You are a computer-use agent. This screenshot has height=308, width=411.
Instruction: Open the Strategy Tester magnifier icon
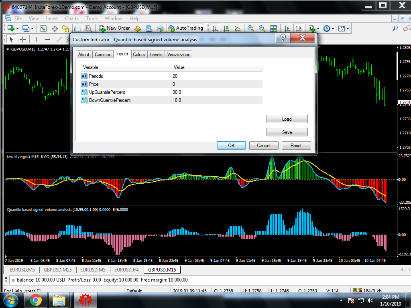tap(88, 28)
